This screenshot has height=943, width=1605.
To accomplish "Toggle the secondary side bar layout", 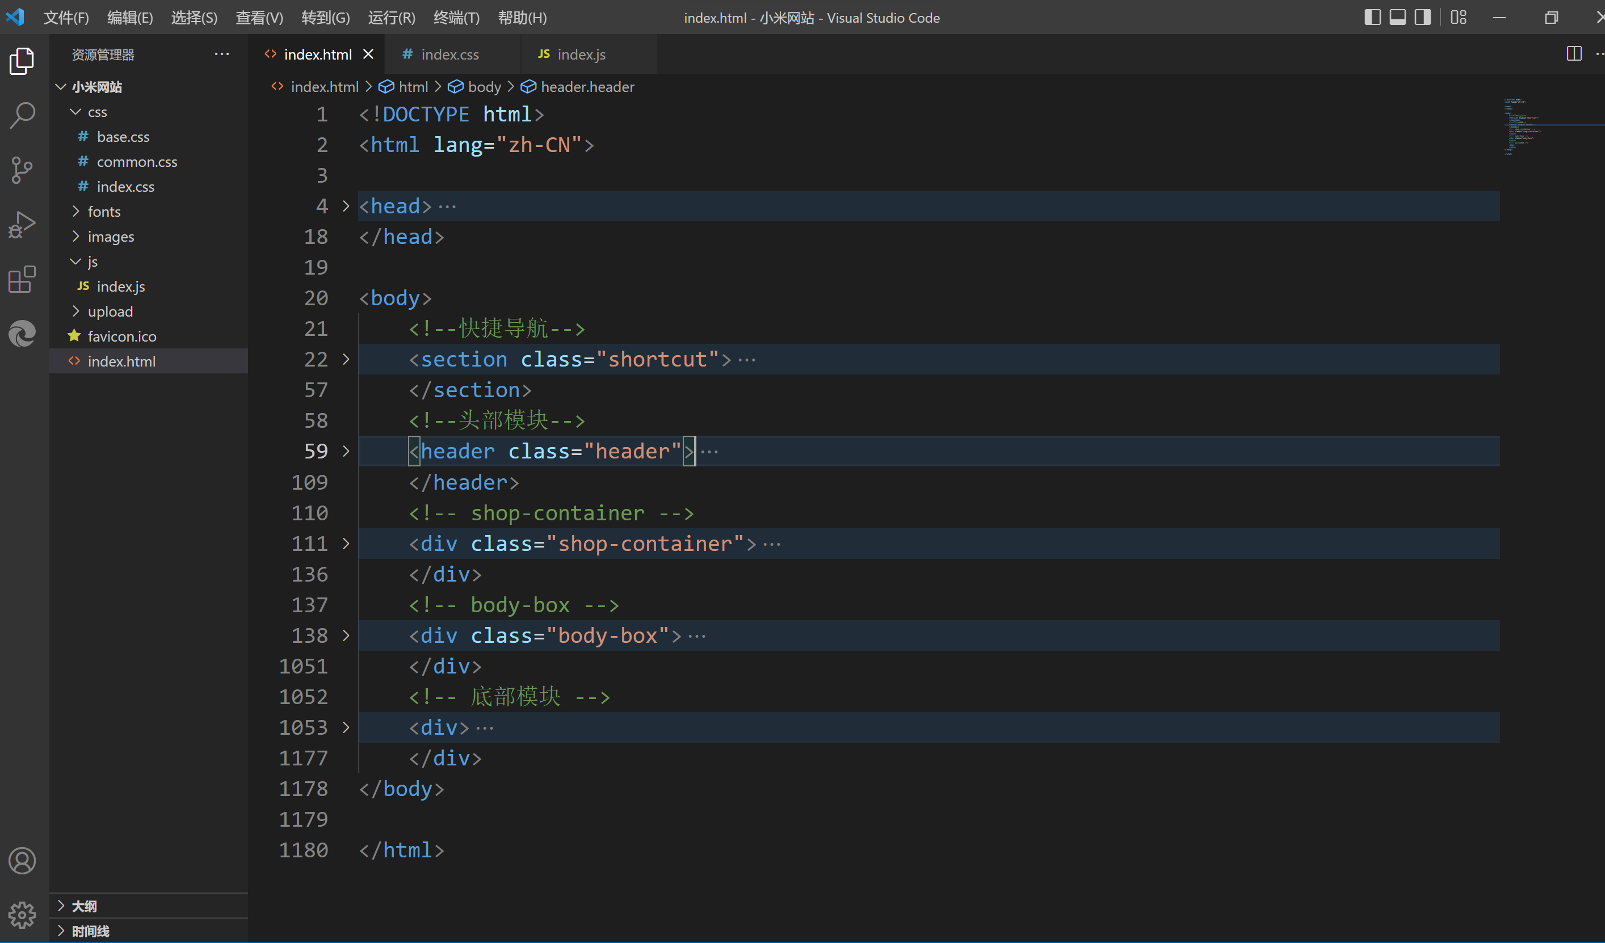I will (x=1422, y=17).
